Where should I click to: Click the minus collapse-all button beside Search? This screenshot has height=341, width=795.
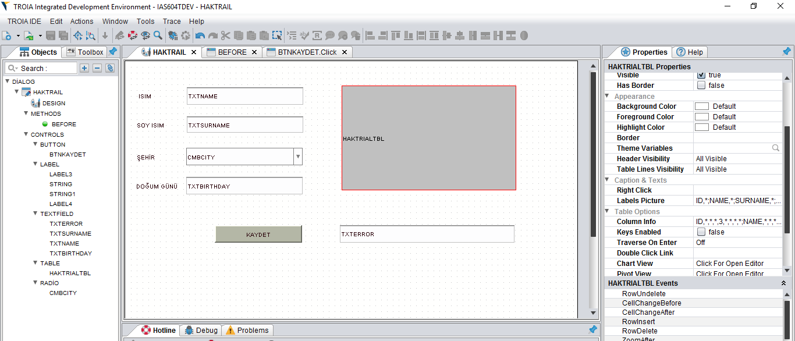click(x=97, y=68)
